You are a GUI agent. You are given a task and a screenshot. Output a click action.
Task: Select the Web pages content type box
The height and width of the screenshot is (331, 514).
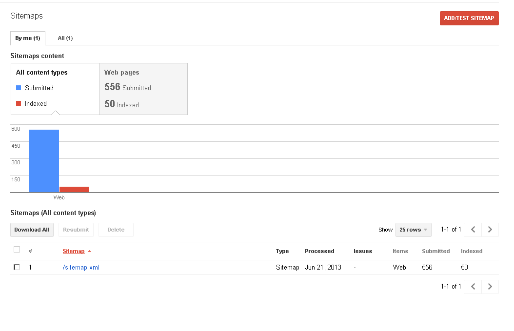tap(143, 89)
